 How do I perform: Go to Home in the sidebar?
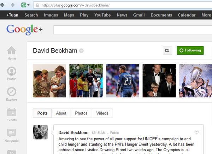[12, 53]
